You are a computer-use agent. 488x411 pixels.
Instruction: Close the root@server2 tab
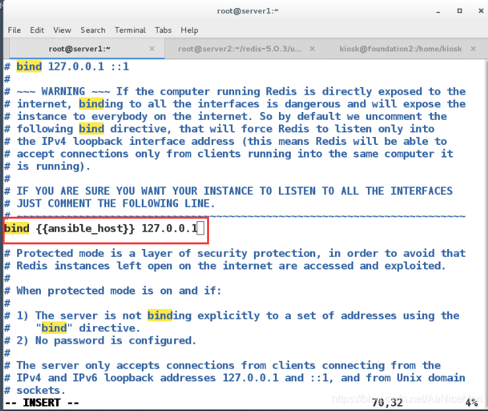[x=312, y=49]
